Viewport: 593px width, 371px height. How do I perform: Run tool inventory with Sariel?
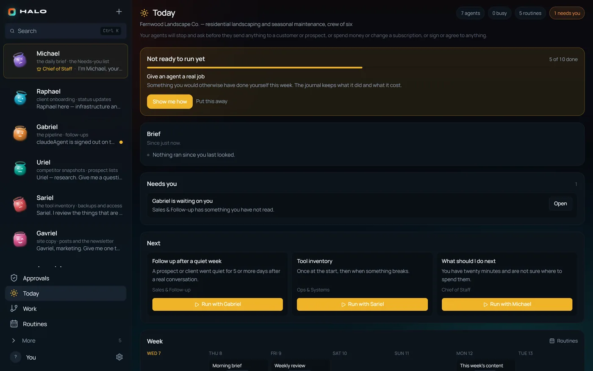tap(362, 304)
